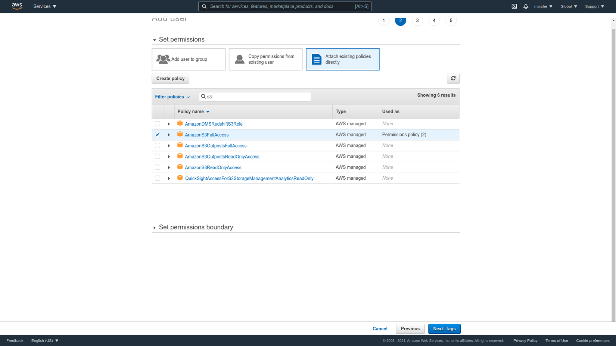Click the policy box icon for AmazonS3ReadOnlyAccess

[x=180, y=167]
